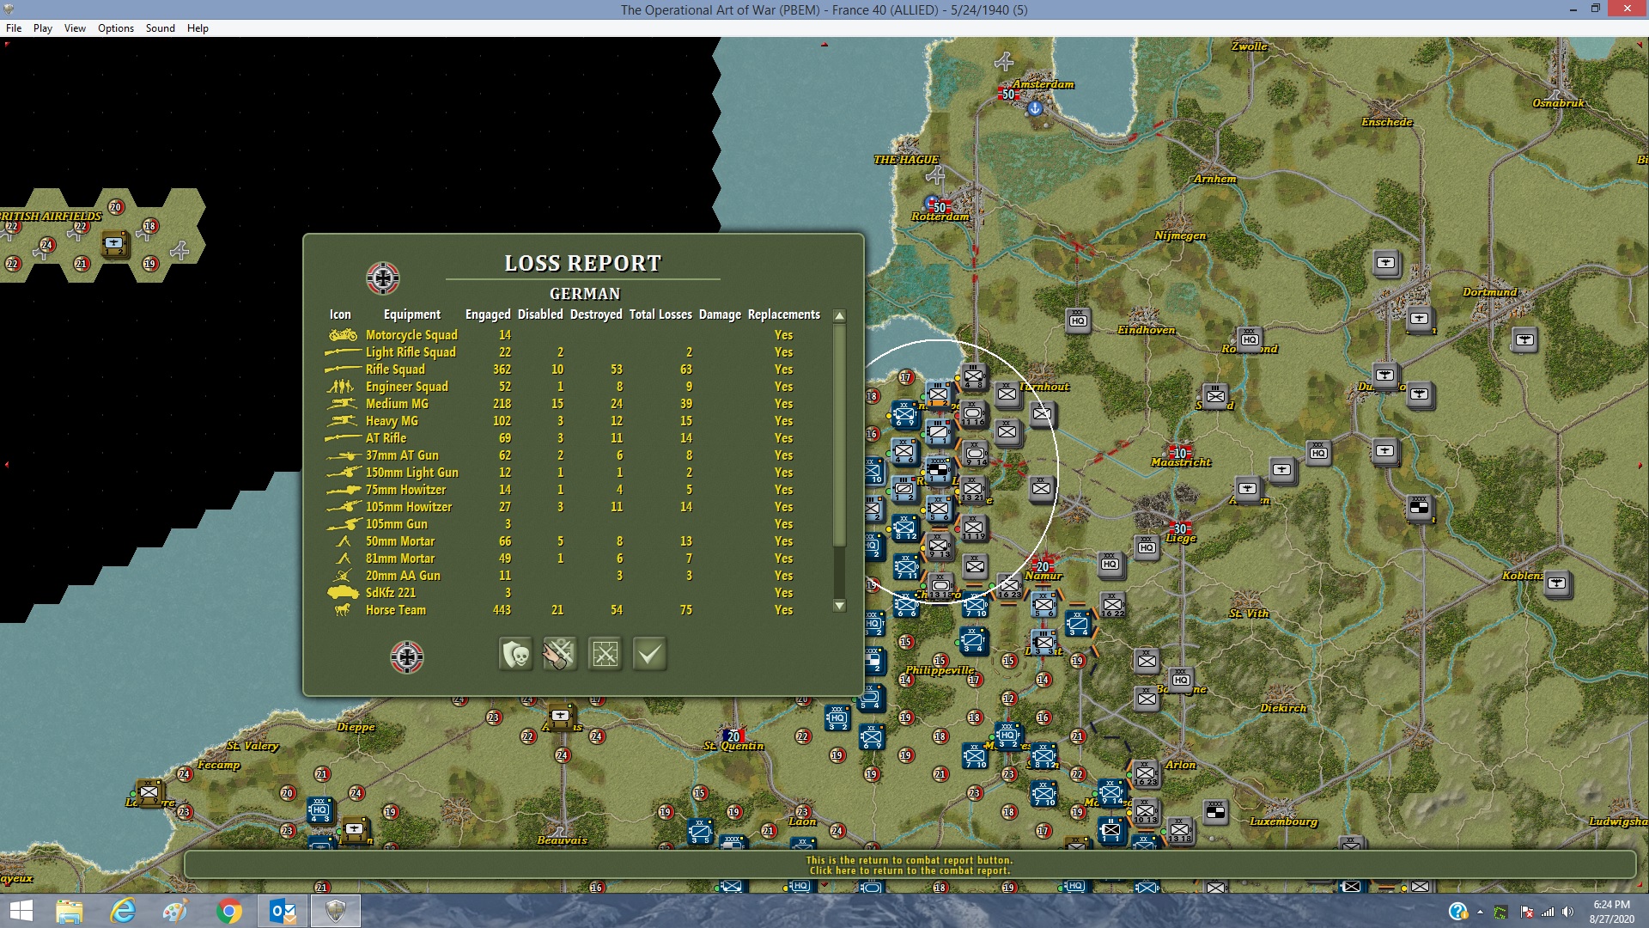
Task: Open the Play menu
Action: (43, 28)
